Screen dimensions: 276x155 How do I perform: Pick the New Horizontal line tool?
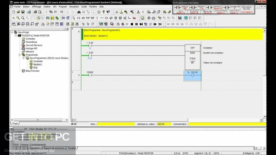click(102, 18)
